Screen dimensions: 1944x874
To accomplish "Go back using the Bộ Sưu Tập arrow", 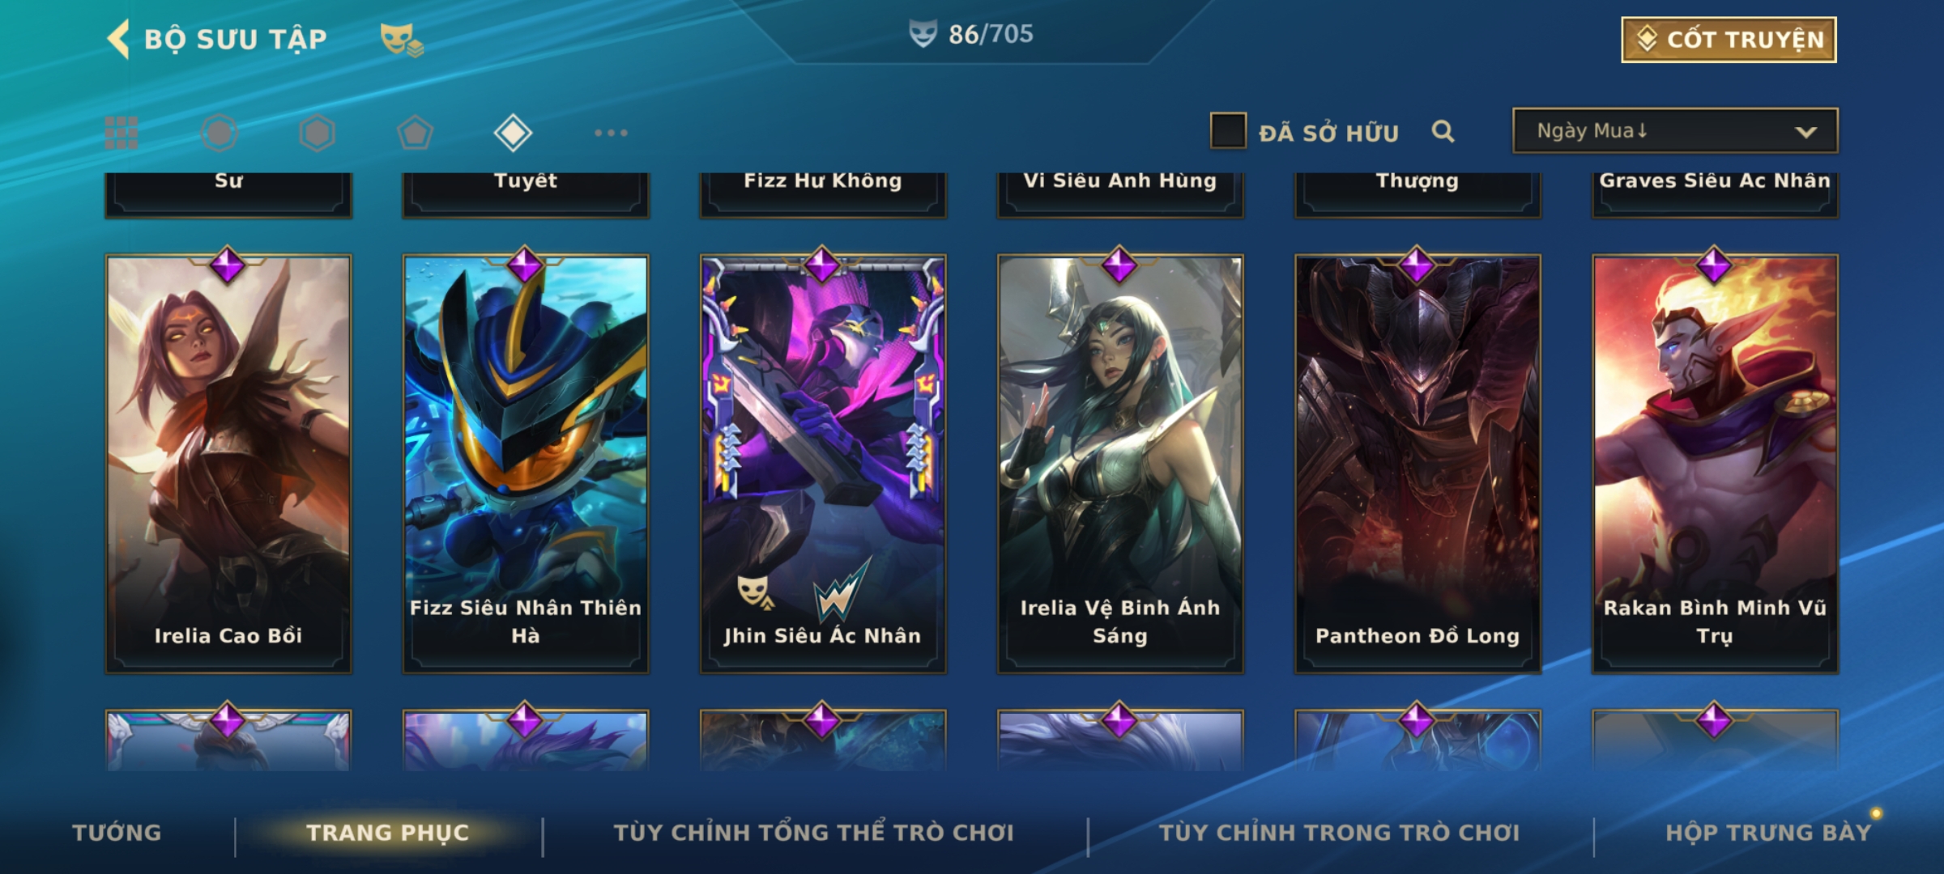I will (118, 39).
